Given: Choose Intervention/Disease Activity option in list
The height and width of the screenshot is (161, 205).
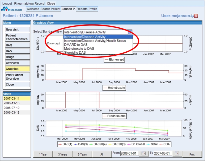Looking at the screenshot, I should click(x=98, y=37).
